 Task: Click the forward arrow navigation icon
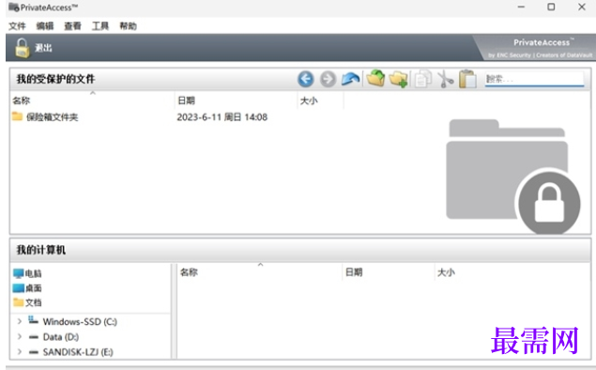(x=328, y=79)
